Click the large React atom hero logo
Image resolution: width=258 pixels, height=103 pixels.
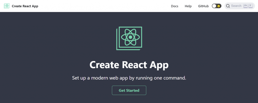click(x=129, y=38)
